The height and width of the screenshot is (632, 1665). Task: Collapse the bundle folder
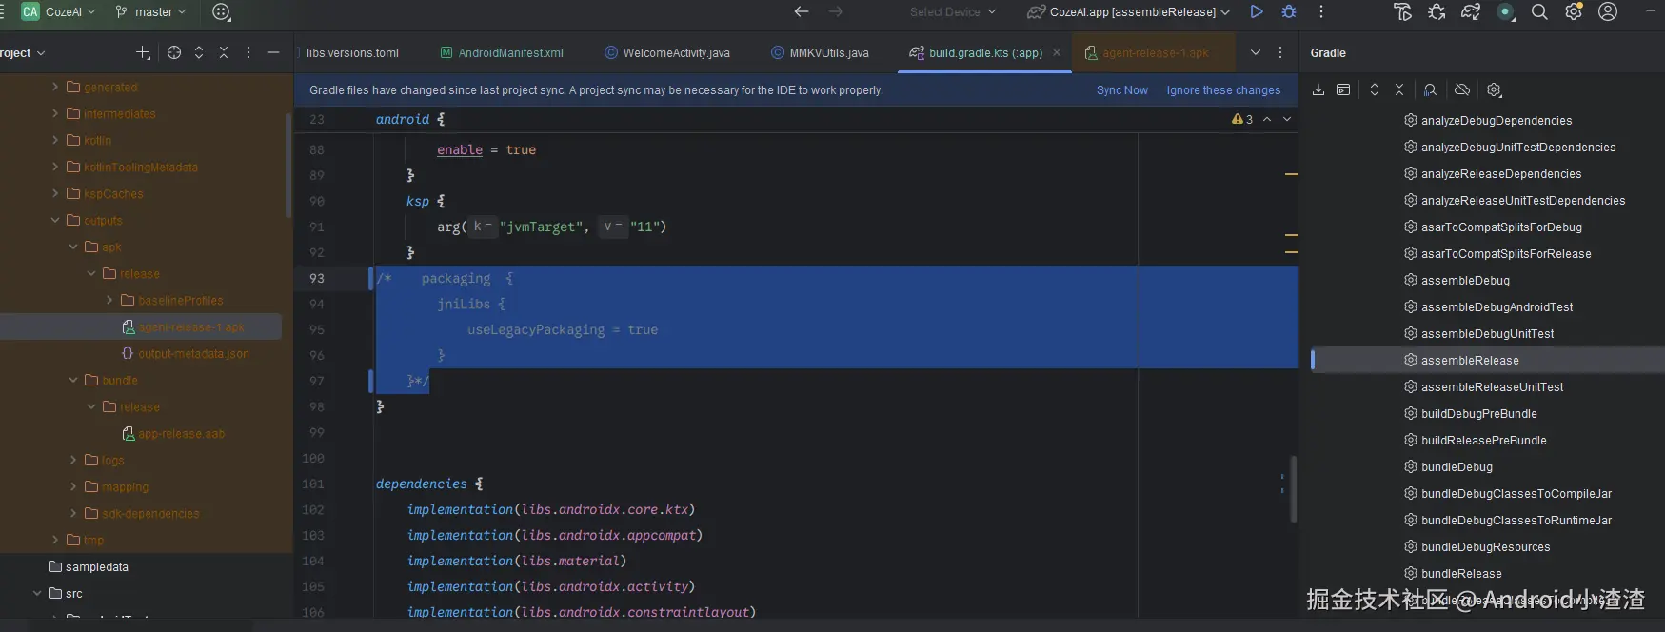(73, 380)
